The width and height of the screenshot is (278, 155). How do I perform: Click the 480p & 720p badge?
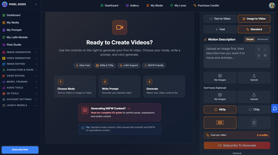point(105,65)
